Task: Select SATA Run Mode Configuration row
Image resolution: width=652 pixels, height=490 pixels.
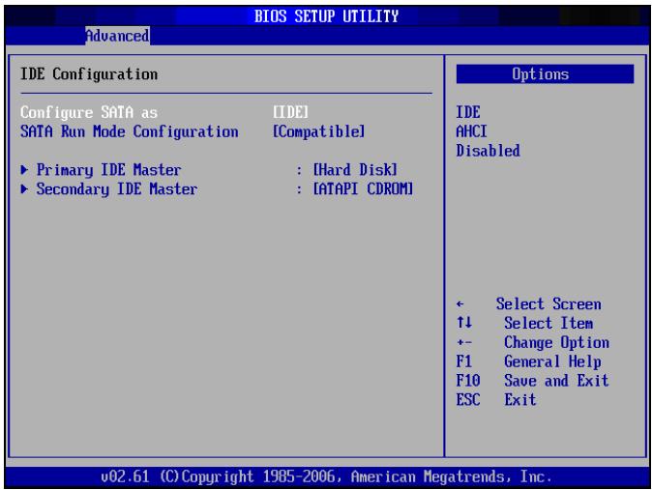Action: (x=130, y=131)
